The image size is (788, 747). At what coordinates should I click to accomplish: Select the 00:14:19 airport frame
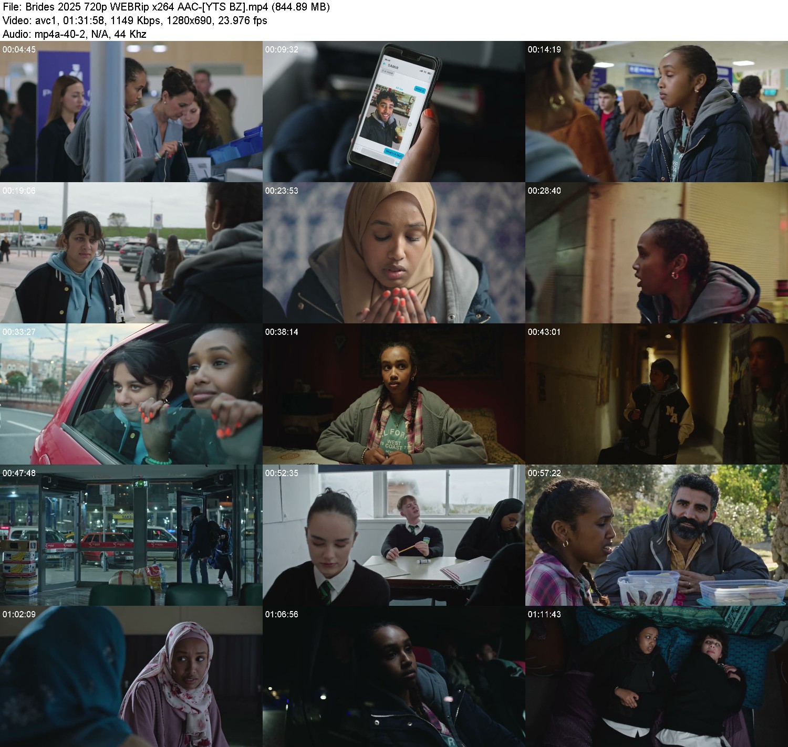657,112
